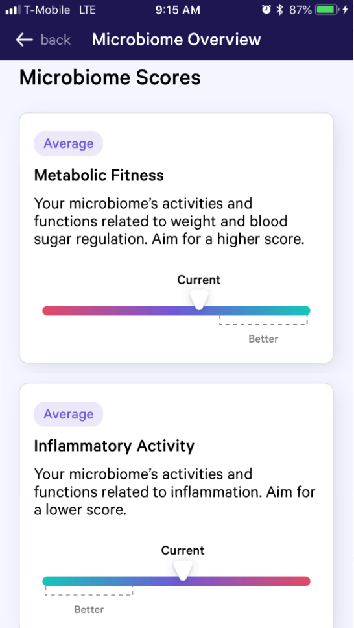Viewport: 354px width, 628px height.
Task: Tap the back arrow icon
Action: pyautogui.click(x=24, y=40)
